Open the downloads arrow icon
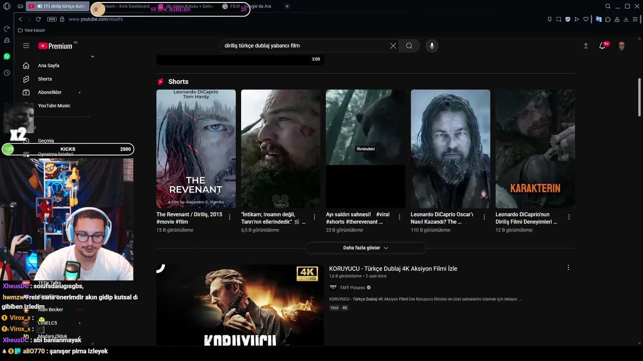Image resolution: width=643 pixels, height=361 pixels. click(x=626, y=19)
